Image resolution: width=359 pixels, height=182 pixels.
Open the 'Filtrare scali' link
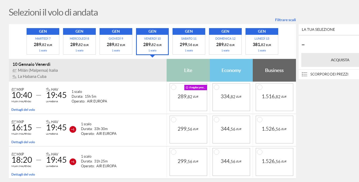click(285, 20)
